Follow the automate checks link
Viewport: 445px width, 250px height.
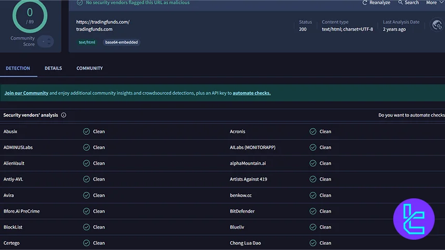(251, 93)
